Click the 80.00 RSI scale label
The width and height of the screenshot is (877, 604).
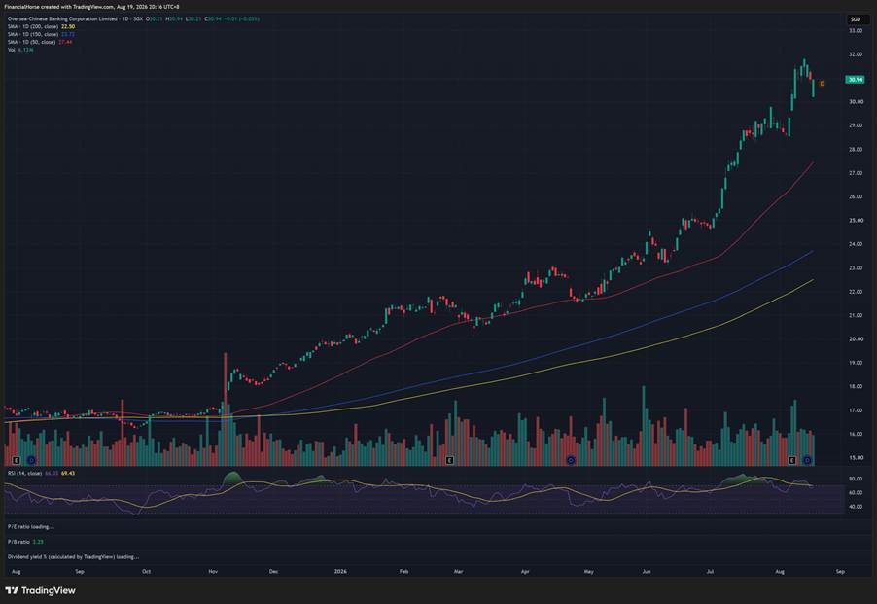[856, 479]
